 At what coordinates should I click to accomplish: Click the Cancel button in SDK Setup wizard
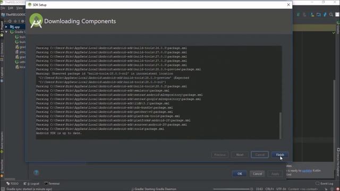260,154
